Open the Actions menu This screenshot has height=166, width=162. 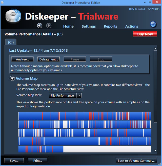[132, 26]
